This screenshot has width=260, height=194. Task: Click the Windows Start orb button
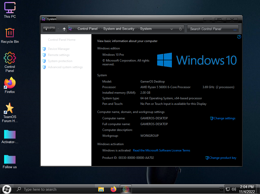6,189
